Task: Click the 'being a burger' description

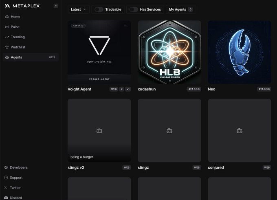Action: [x=82, y=157]
